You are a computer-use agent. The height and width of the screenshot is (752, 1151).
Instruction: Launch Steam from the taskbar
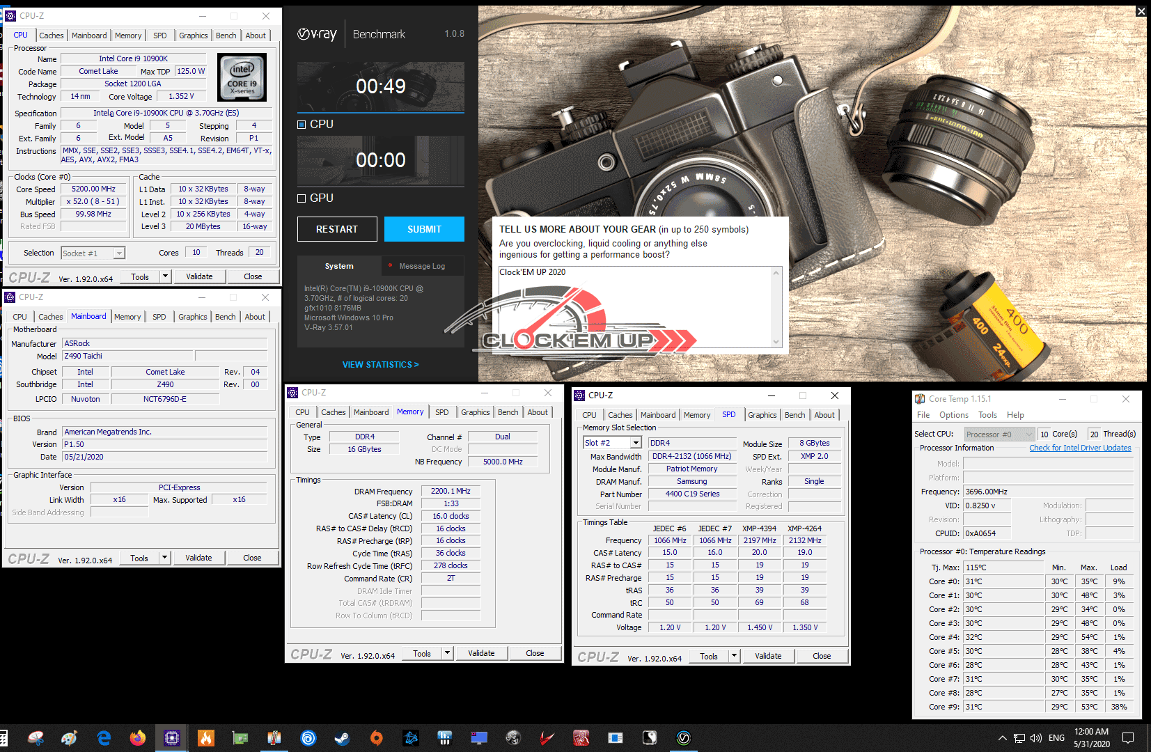(343, 737)
